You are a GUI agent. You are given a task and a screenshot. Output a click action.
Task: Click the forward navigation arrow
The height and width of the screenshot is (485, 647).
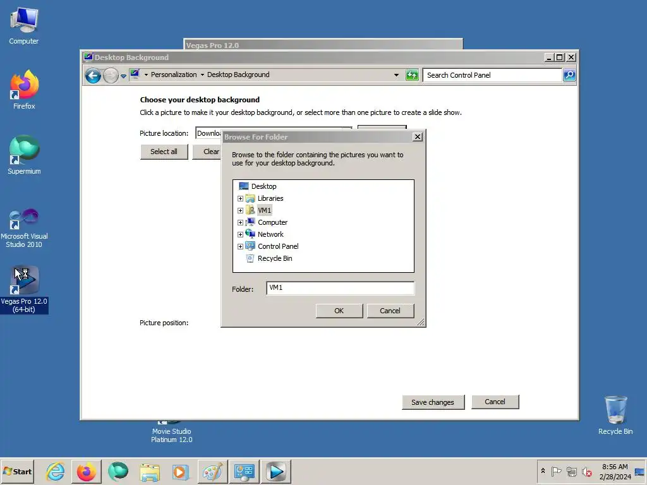[x=111, y=76]
